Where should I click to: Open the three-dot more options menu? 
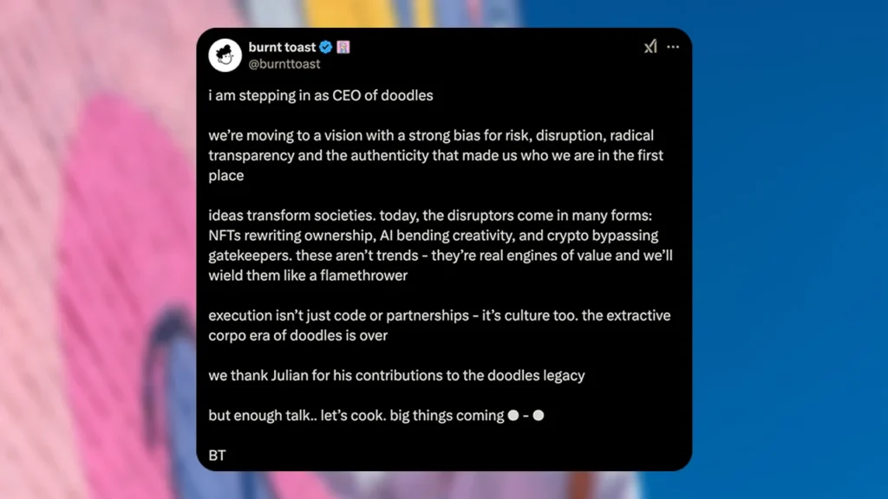(x=673, y=47)
